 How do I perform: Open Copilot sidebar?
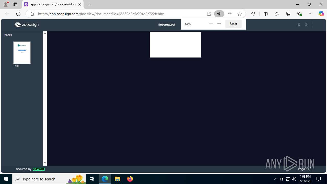321,14
